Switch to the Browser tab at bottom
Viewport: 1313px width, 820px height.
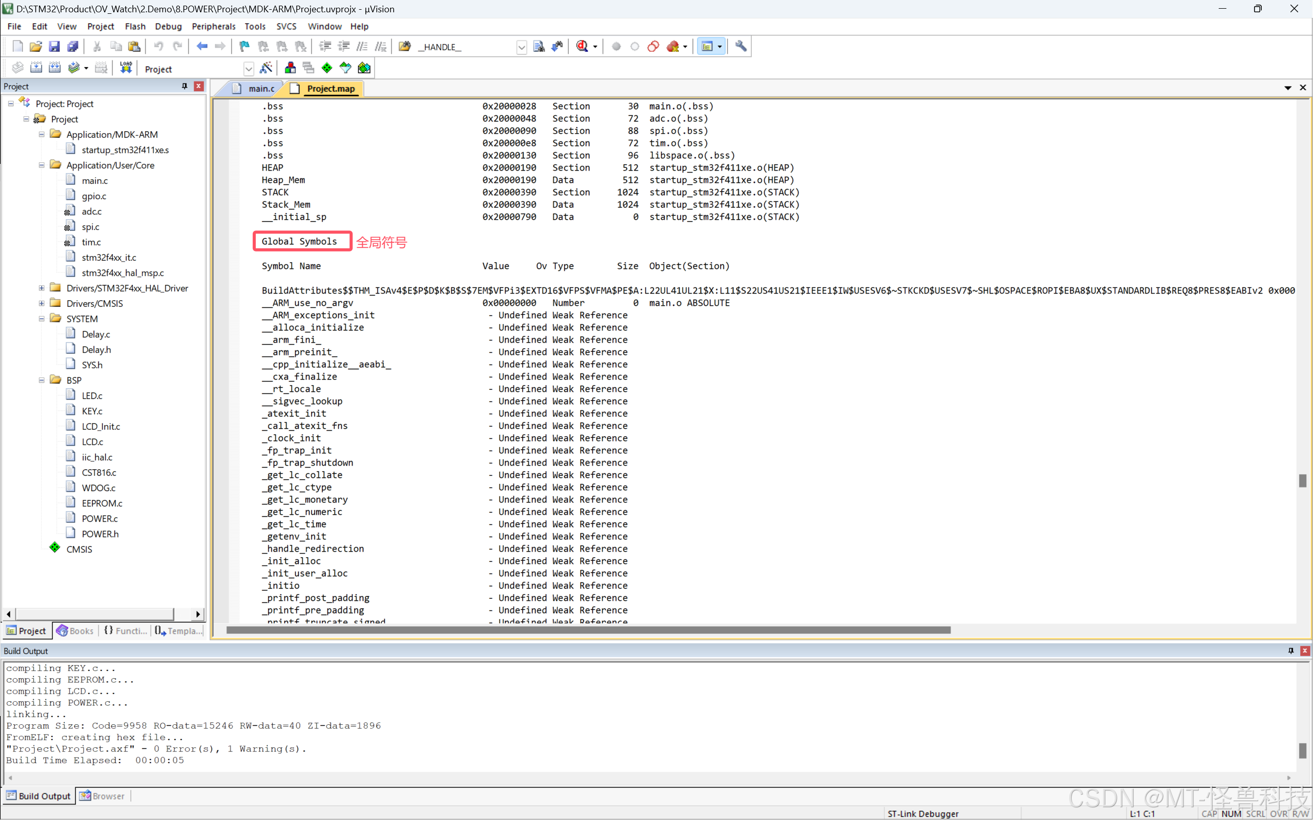pos(102,796)
